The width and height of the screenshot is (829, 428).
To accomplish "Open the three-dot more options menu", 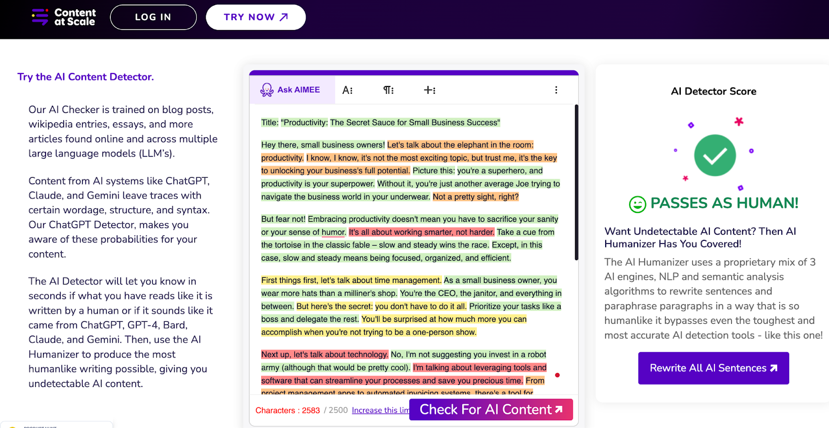I will click(556, 90).
